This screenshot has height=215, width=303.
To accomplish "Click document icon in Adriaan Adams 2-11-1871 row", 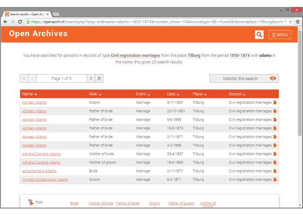I will pyautogui.click(x=275, y=137).
